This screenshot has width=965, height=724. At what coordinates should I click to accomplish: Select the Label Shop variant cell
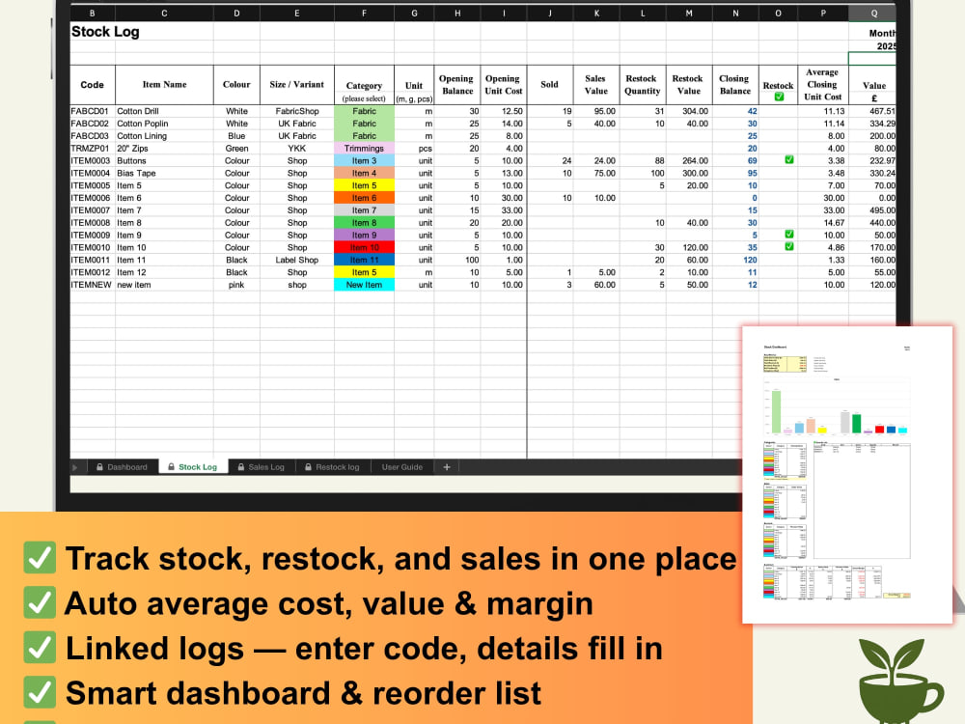tap(296, 260)
